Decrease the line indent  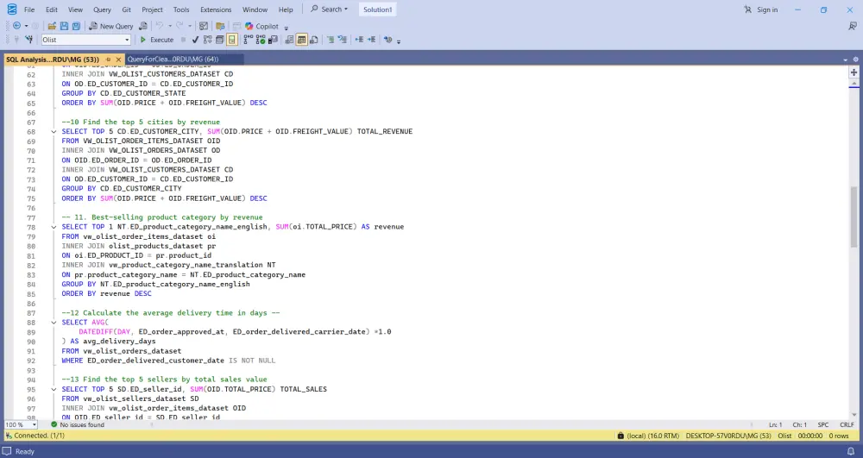point(359,40)
